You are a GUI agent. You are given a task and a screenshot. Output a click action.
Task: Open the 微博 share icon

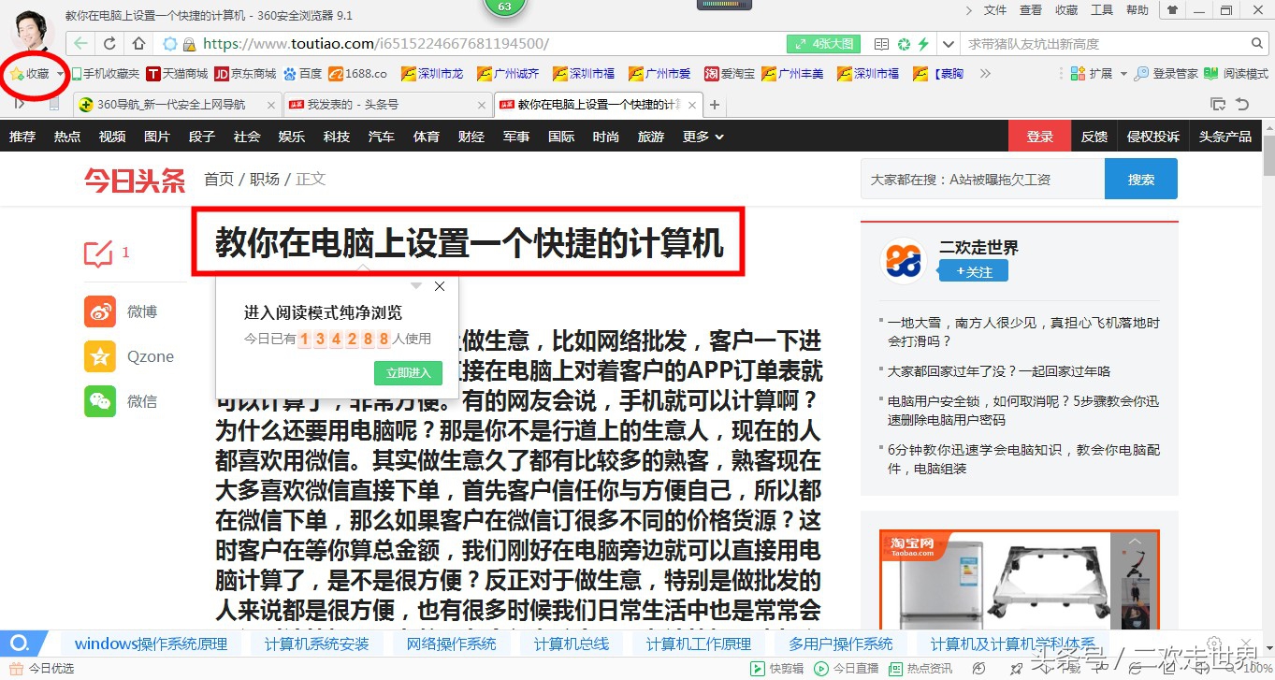point(100,311)
